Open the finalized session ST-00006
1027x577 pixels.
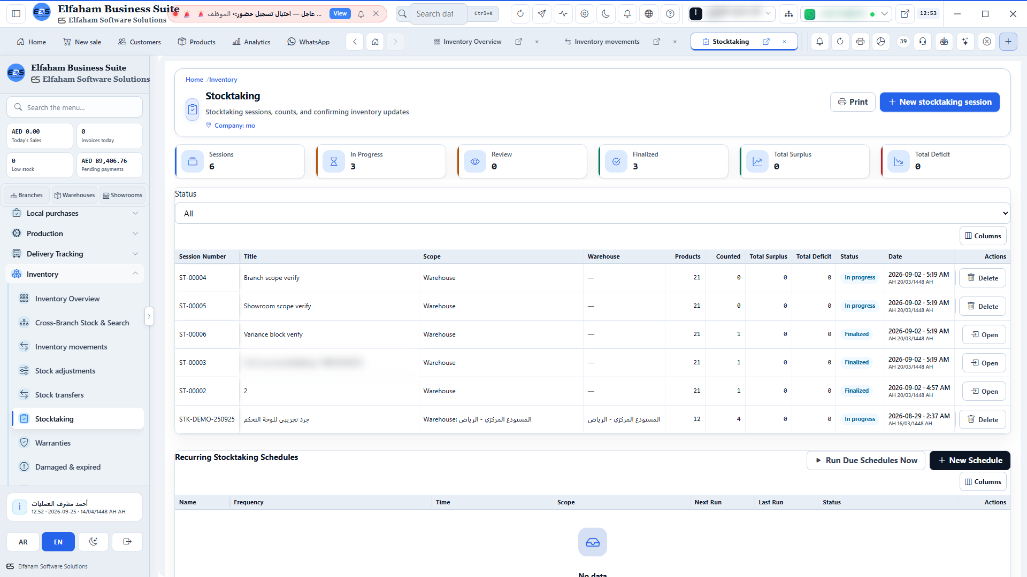(984, 334)
